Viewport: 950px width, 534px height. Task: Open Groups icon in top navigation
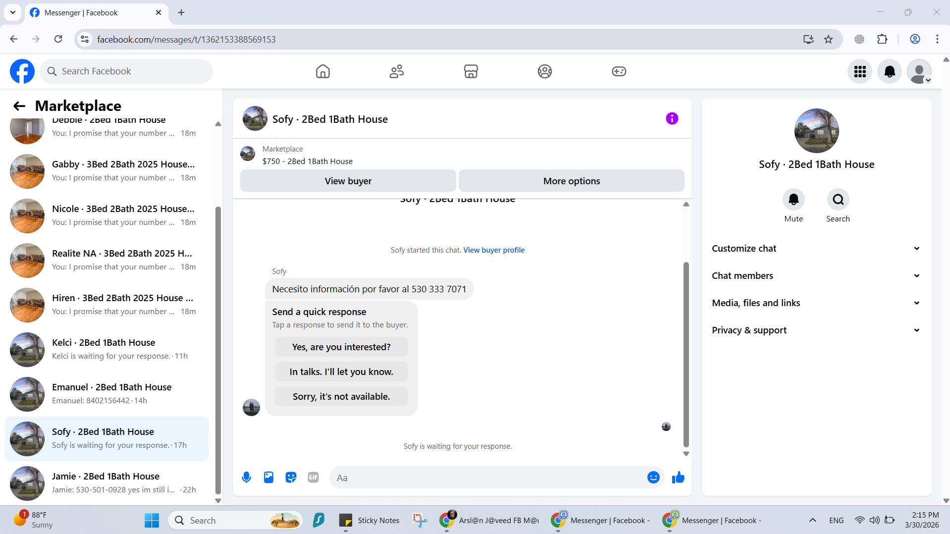click(545, 71)
